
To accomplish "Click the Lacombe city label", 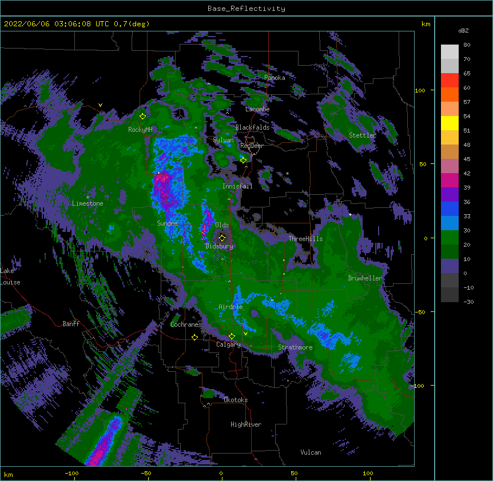I will 257,109.
